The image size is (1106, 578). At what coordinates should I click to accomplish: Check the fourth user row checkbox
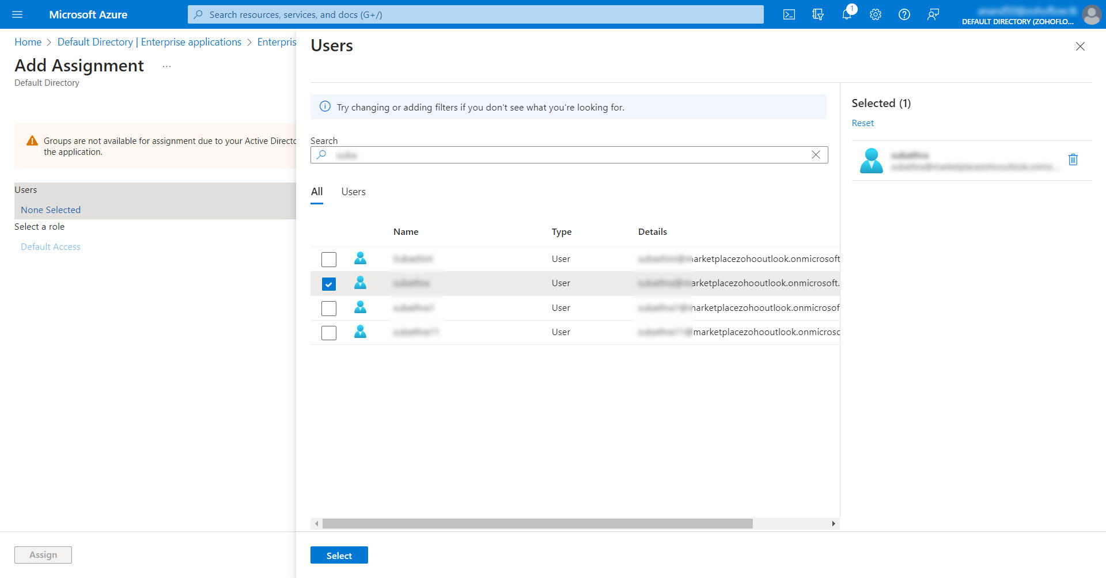(329, 333)
